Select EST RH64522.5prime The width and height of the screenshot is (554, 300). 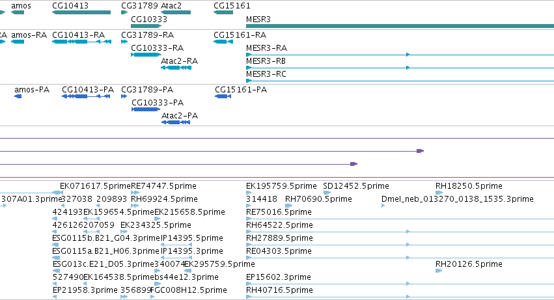[x=400, y=232]
